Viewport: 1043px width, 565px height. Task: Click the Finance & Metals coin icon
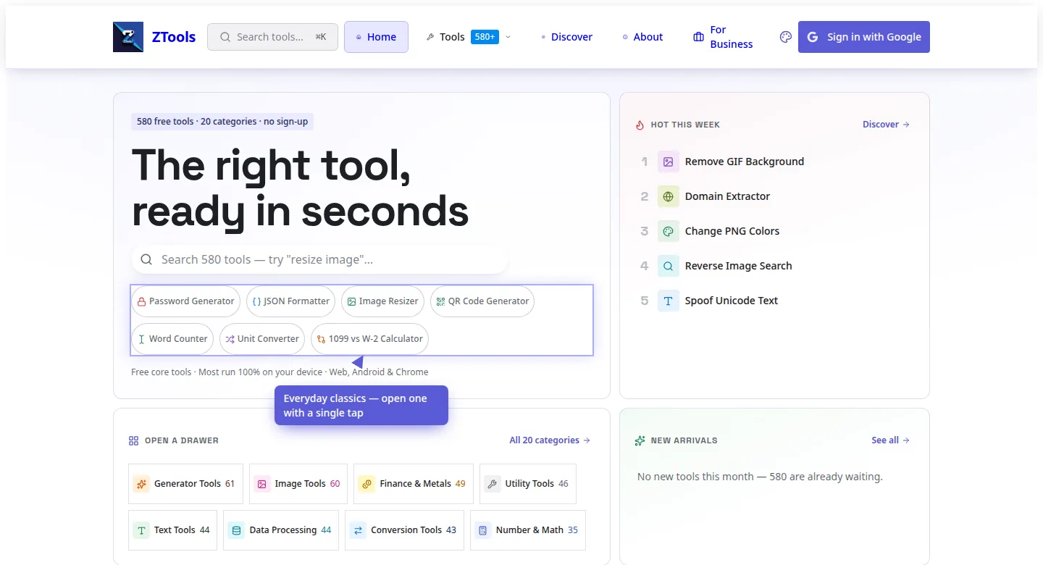[366, 484]
